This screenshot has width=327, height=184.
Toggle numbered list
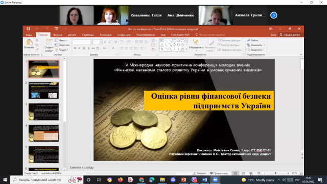(x=130, y=42)
